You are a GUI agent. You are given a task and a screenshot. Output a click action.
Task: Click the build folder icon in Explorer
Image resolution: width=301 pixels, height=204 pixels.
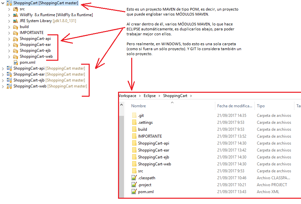click(134, 129)
